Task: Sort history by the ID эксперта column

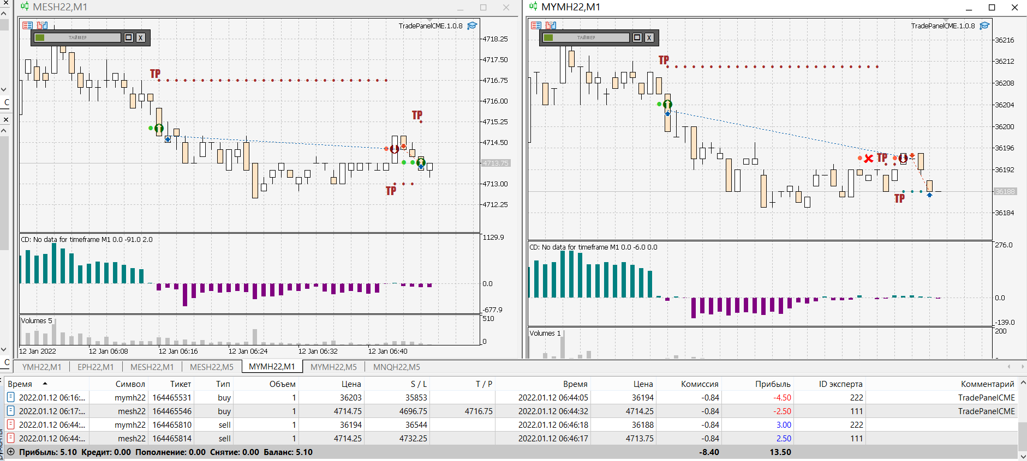Action: point(840,384)
